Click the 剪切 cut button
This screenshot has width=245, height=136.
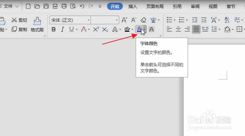[19, 20]
